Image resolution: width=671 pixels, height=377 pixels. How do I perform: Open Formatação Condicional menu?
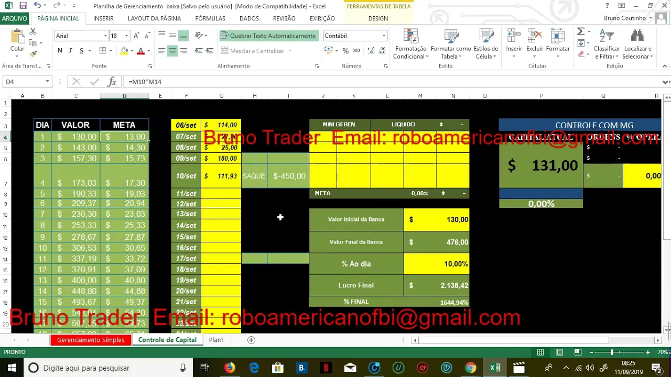coord(410,45)
